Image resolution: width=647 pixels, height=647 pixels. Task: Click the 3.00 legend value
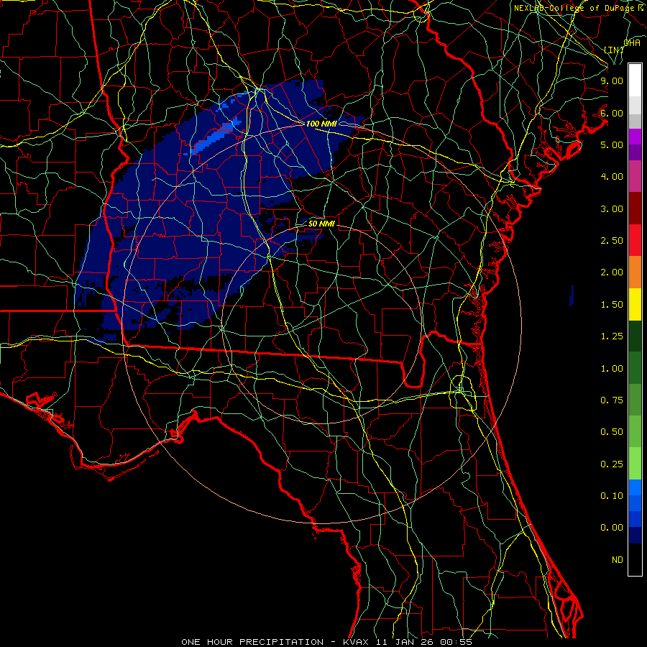coord(612,208)
